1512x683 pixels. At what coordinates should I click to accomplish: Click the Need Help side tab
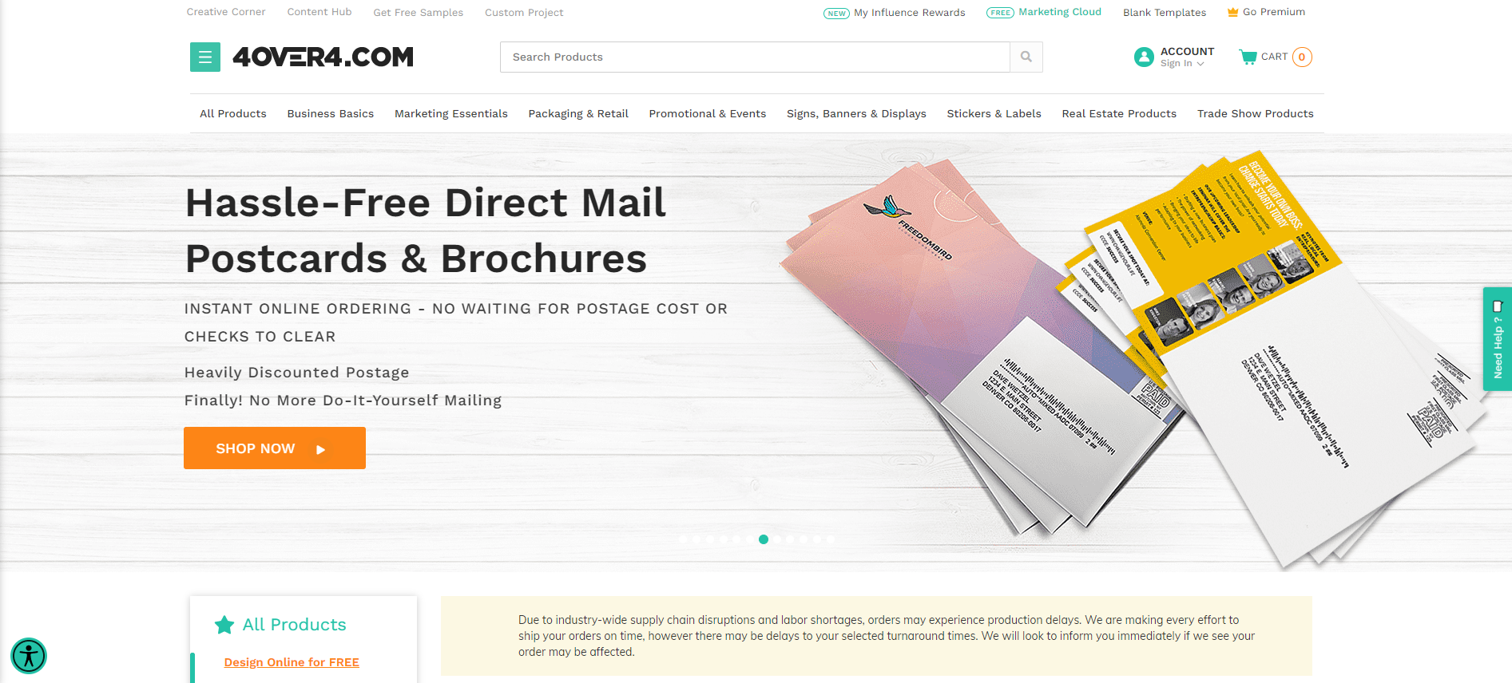(1498, 339)
